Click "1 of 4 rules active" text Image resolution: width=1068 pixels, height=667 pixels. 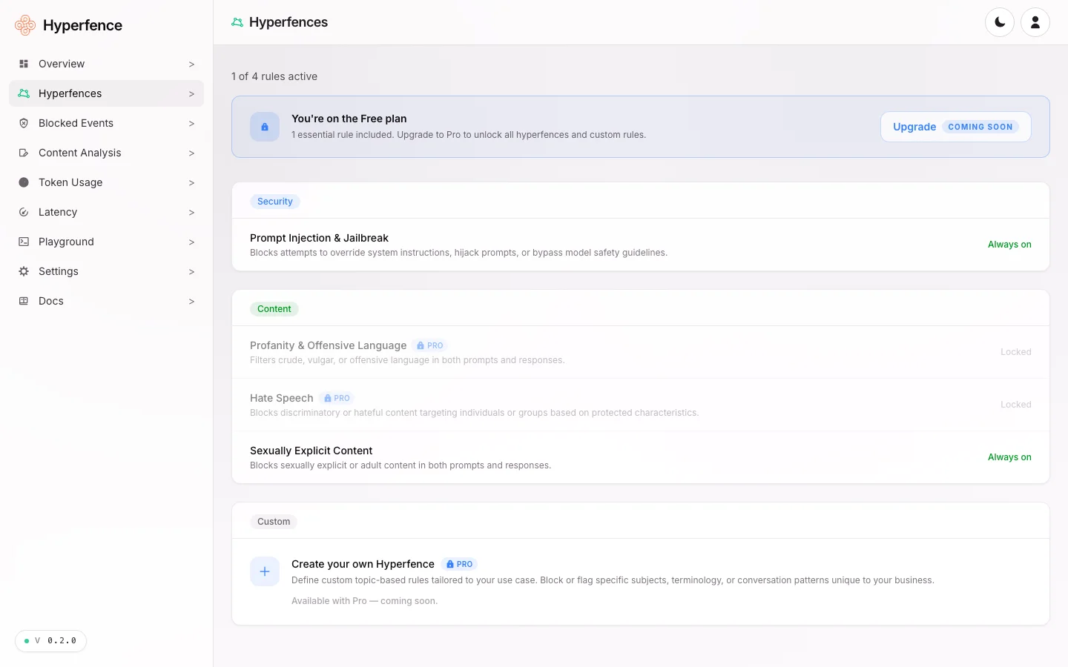point(274,76)
